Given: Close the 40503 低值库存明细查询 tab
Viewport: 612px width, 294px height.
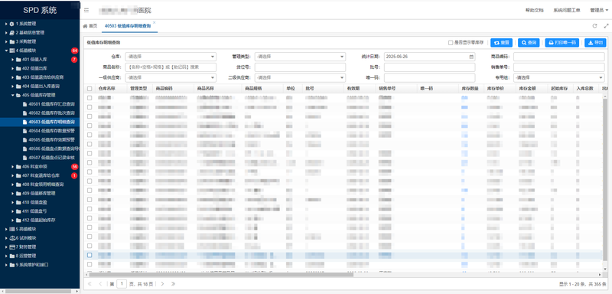Looking at the screenshot, I should click(155, 23).
